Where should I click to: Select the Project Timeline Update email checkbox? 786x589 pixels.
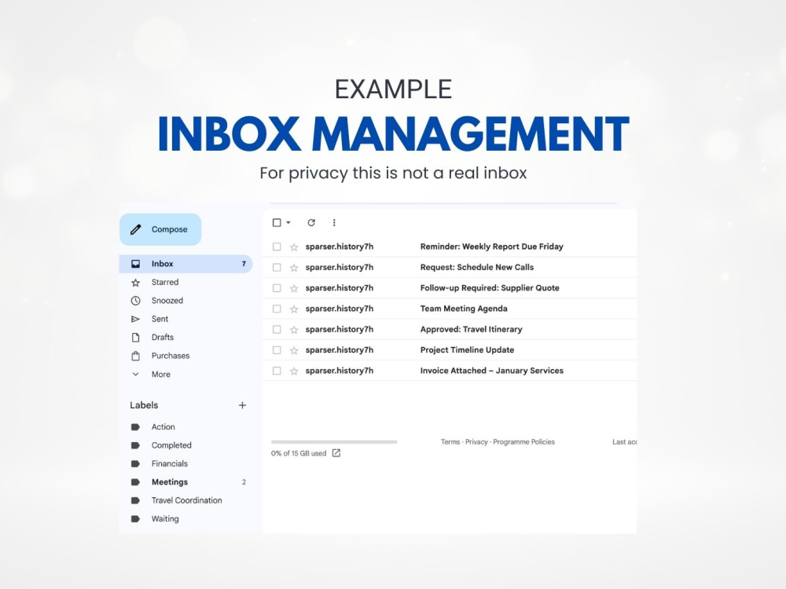pyautogui.click(x=277, y=350)
